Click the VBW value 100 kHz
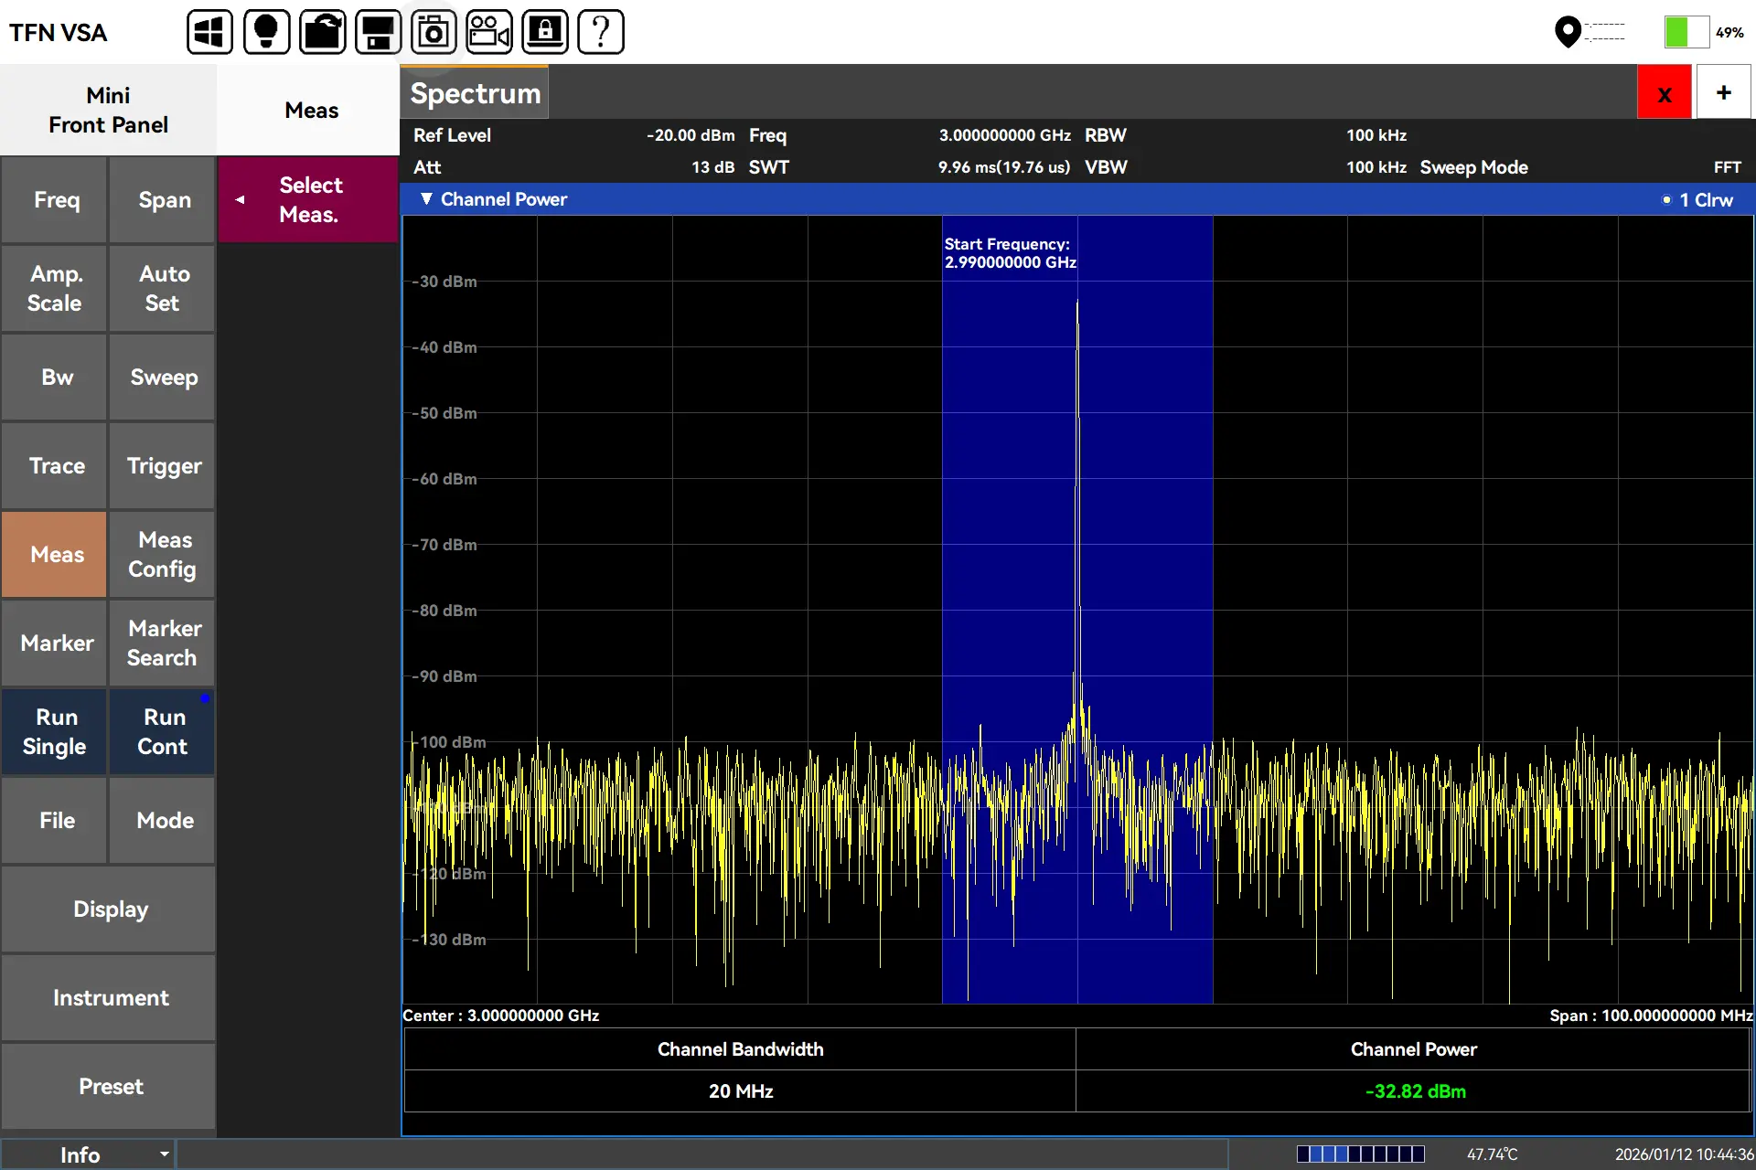The height and width of the screenshot is (1170, 1756). [x=1376, y=167]
